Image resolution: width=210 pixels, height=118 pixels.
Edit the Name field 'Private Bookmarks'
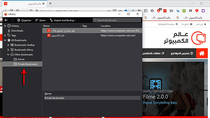point(92,98)
